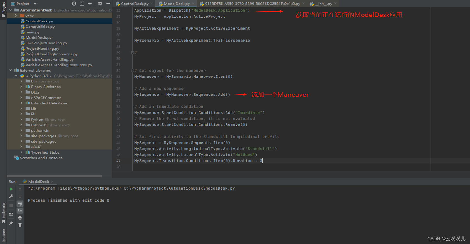Click the down-the-stack-trace arrow icon
Image resolution: width=470 pixels, height=244 pixels.
tap(20, 196)
